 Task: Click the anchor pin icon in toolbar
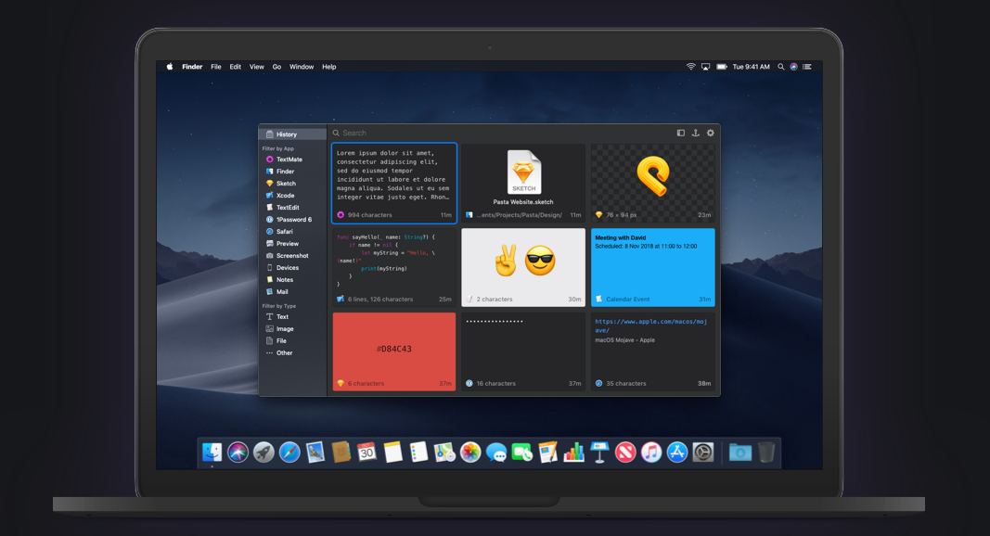pos(695,133)
